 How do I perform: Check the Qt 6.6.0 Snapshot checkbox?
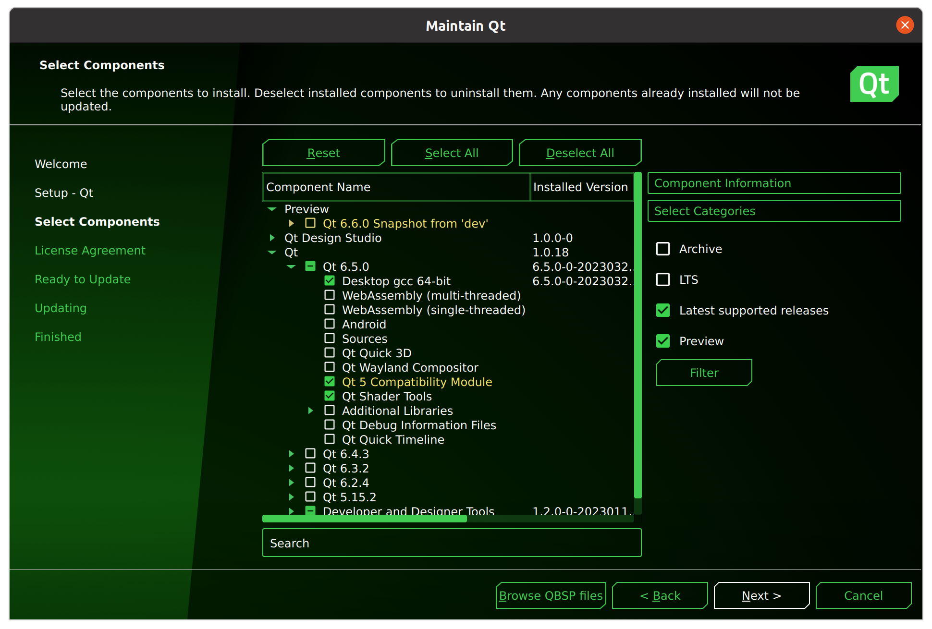(x=310, y=223)
